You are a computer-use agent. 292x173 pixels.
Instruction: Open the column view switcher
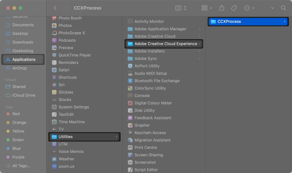tap(181, 8)
